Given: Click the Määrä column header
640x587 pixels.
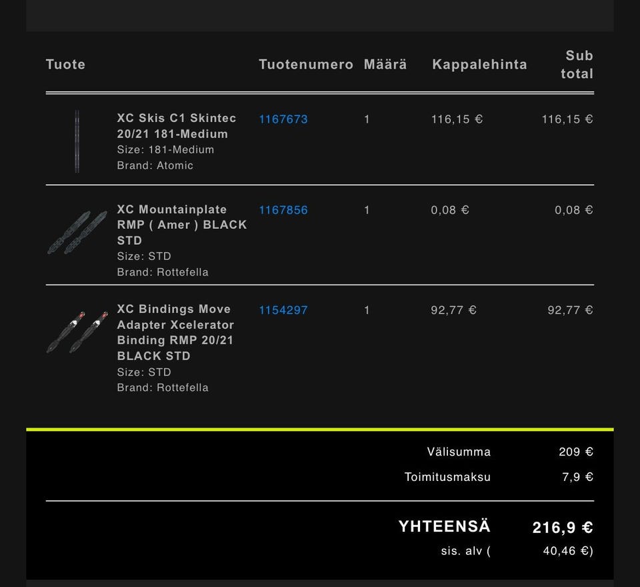Looking at the screenshot, I should pos(385,65).
